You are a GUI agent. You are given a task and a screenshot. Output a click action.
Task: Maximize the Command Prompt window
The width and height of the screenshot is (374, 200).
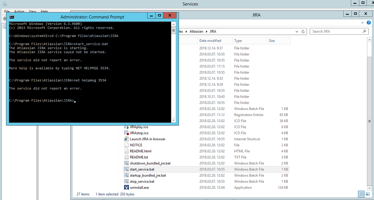point(159,15)
